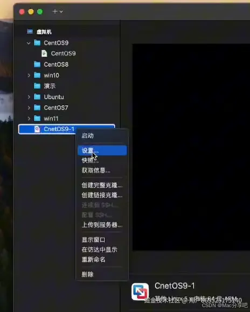Screen dimensions: 250x312
Task: Click the Ubuntu folder icon
Action: [37, 96]
